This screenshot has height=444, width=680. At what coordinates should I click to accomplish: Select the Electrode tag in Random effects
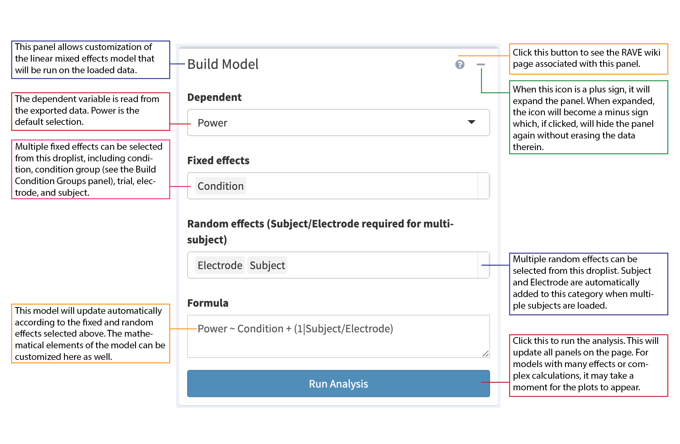tap(220, 265)
